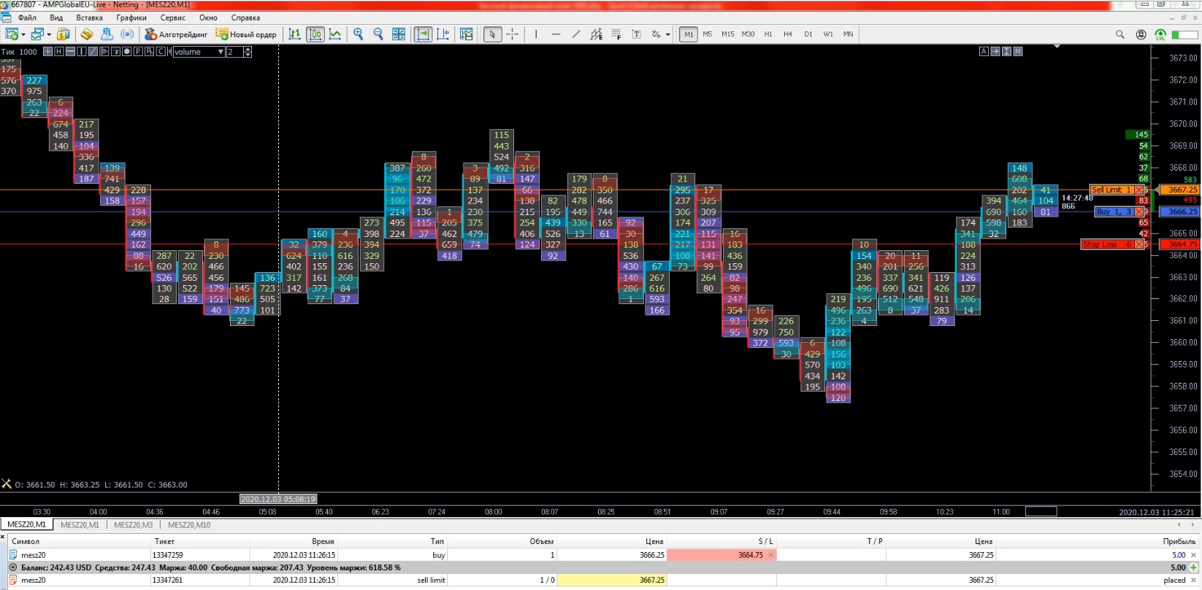Select the equidistant channel tool

(x=597, y=34)
